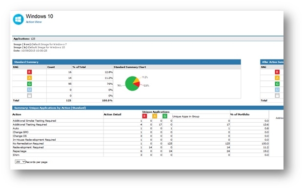Click amber A column icon under Unique Applications
This screenshot has height=190, width=304.
tap(155, 116)
